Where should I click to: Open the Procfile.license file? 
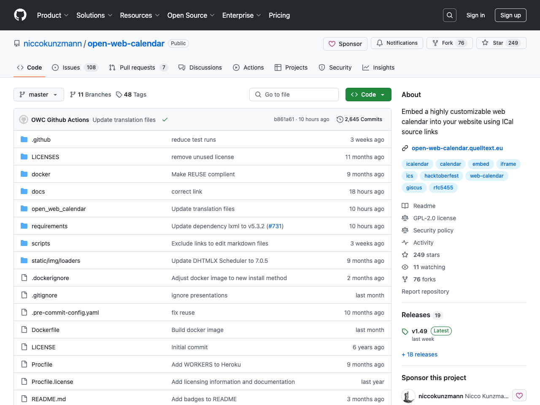coord(52,381)
